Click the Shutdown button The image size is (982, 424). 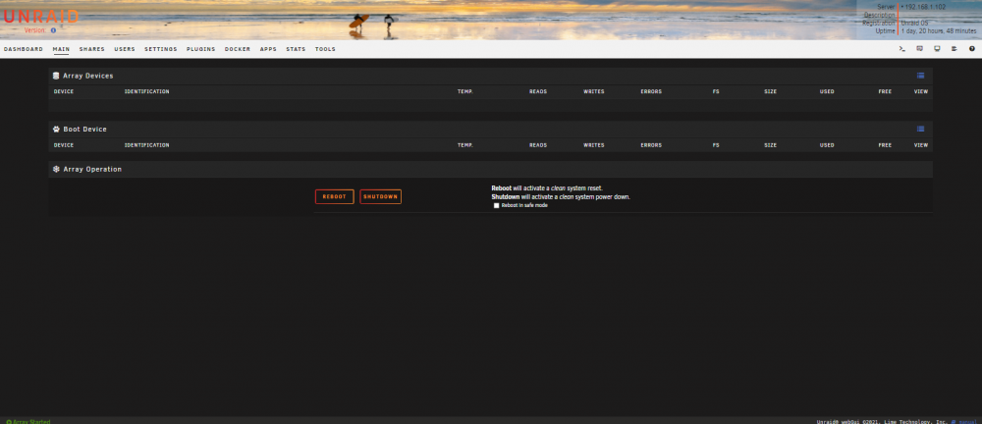381,196
